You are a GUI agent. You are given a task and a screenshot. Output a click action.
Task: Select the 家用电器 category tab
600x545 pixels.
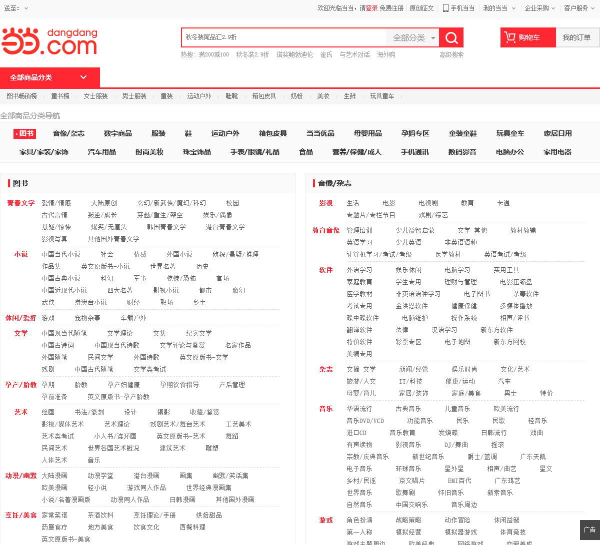coord(557,152)
